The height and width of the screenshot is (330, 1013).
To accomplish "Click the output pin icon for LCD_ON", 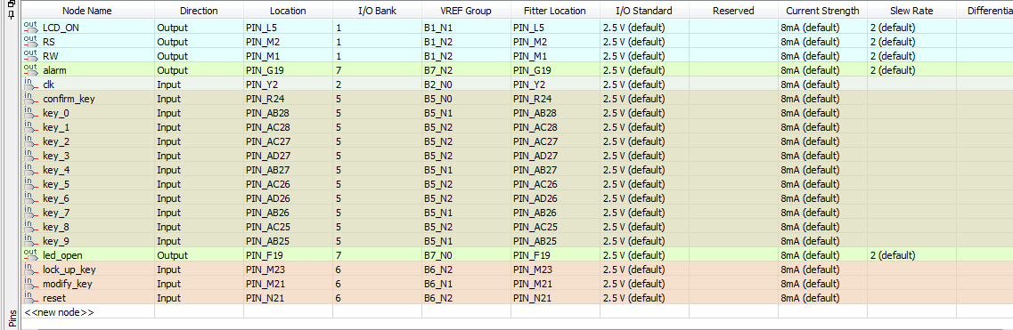I will coord(30,27).
